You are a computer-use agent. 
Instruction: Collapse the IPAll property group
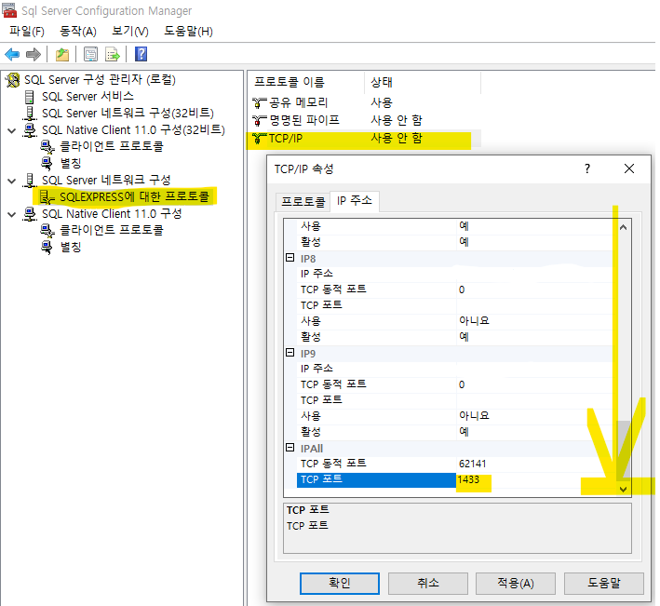290,448
